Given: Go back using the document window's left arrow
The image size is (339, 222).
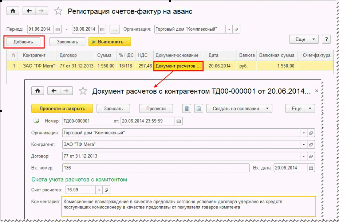Looking at the screenshot, I should coord(54,91).
